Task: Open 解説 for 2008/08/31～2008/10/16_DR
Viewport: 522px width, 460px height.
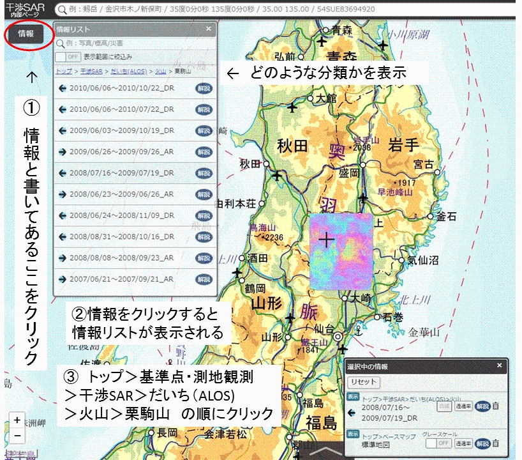Action: 204,237
